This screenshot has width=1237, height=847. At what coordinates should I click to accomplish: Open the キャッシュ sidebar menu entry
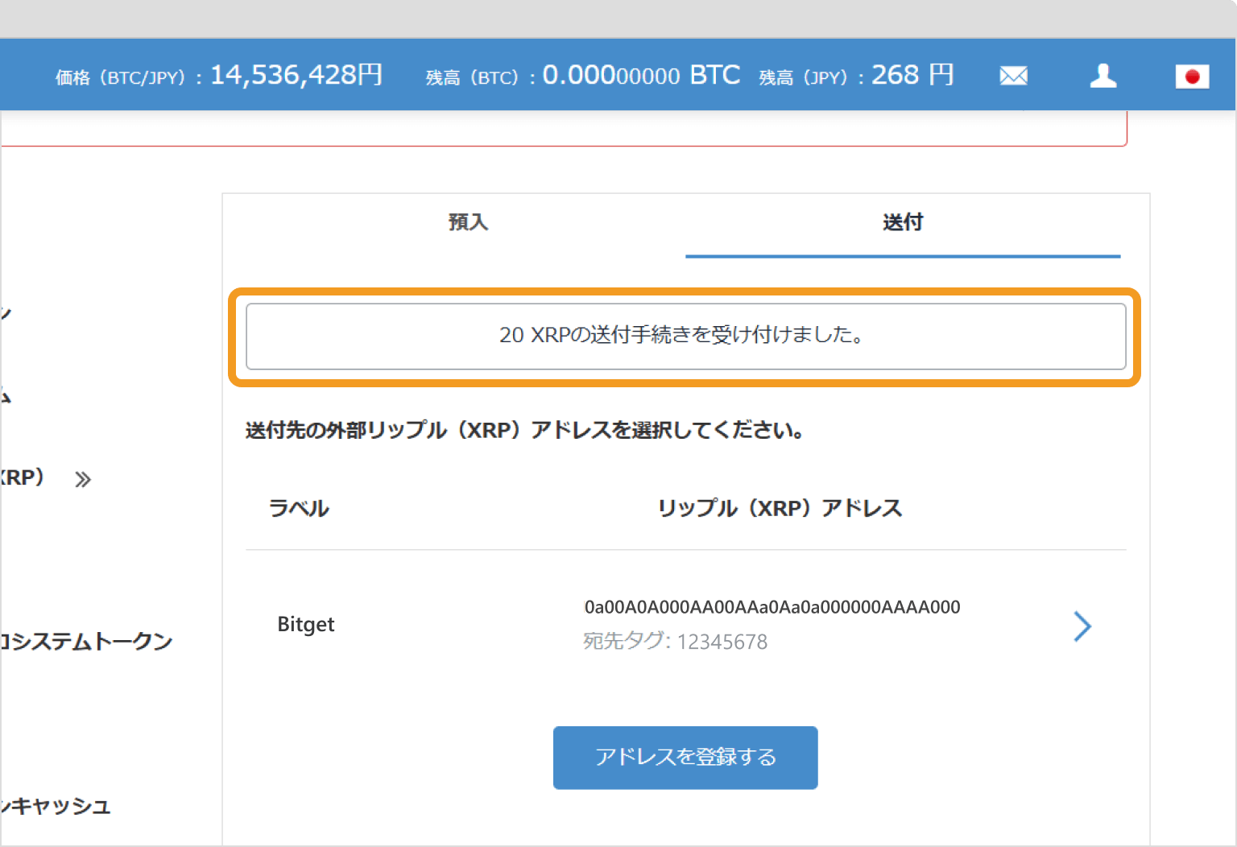pos(56,806)
